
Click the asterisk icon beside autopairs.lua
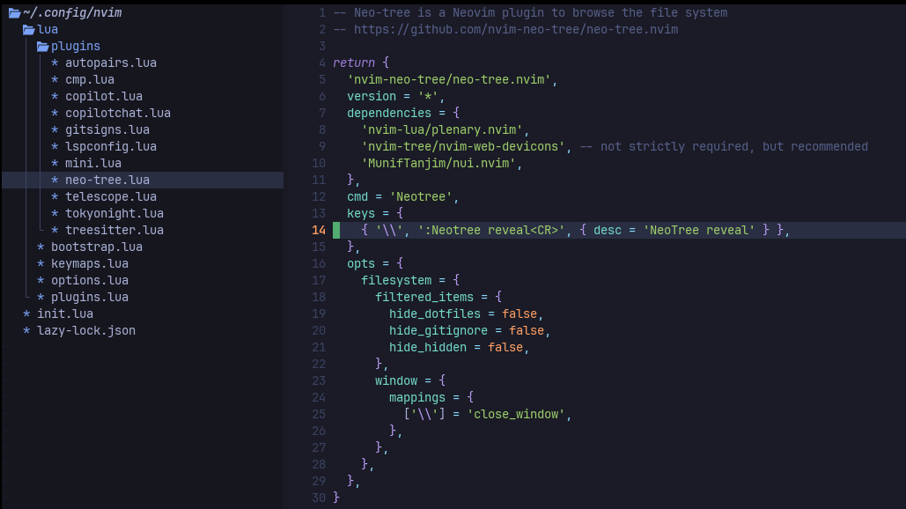click(x=55, y=63)
